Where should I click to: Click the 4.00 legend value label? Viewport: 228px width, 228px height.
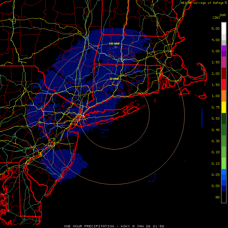click(x=216, y=40)
